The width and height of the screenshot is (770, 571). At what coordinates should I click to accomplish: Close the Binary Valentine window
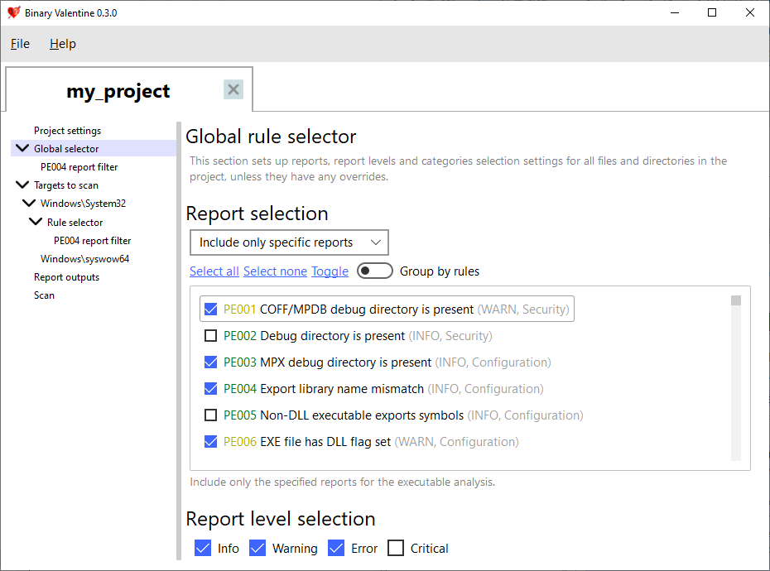point(750,12)
